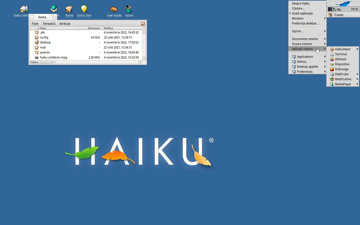Click the home window close box
360x225 pixels.
32,17
